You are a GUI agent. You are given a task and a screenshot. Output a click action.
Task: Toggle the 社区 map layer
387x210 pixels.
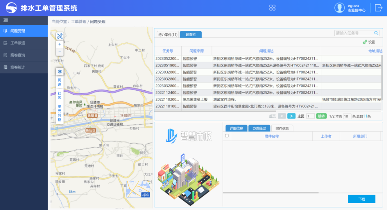[x=59, y=96]
